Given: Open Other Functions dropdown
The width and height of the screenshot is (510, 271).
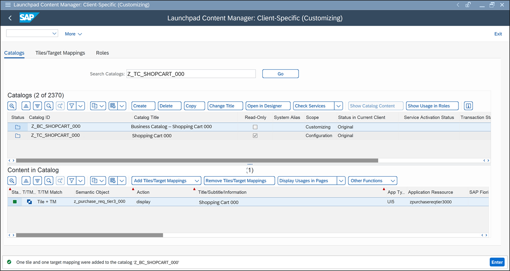Looking at the screenshot, I should [373, 181].
